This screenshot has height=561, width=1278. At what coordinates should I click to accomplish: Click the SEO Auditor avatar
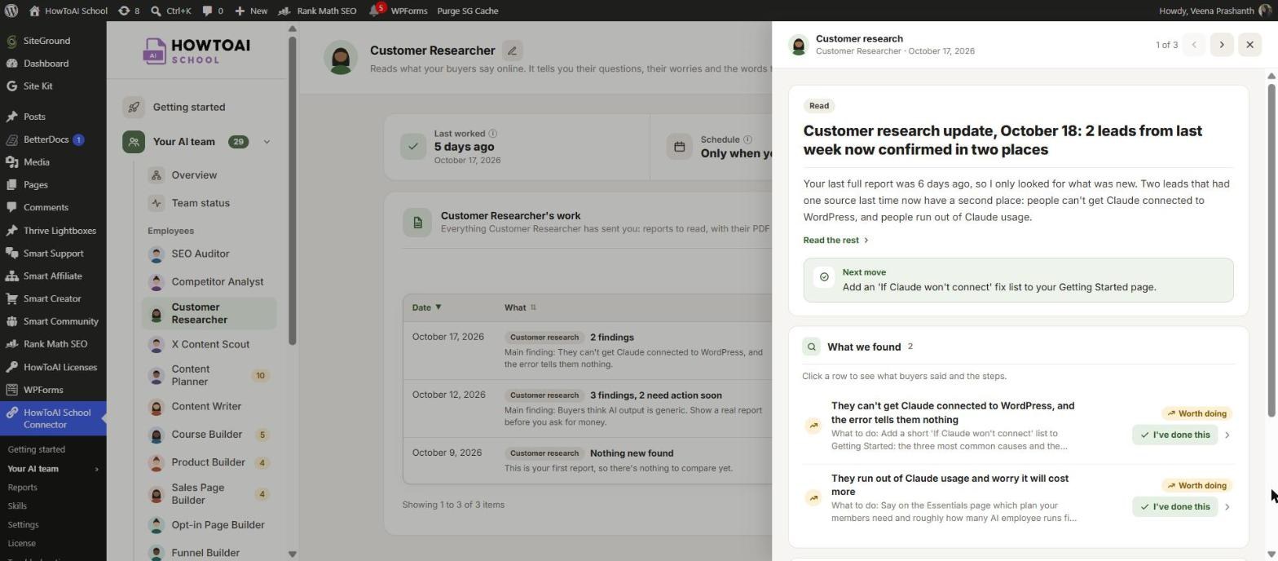[156, 254]
